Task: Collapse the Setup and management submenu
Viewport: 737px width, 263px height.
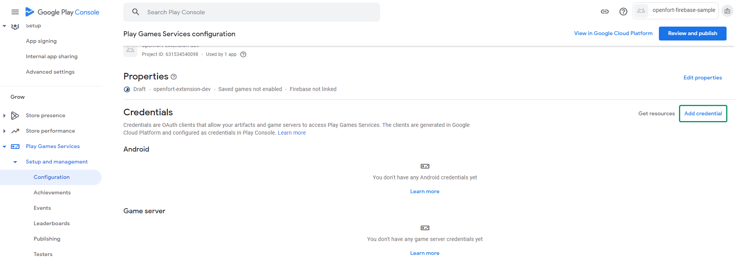Action: tap(15, 162)
